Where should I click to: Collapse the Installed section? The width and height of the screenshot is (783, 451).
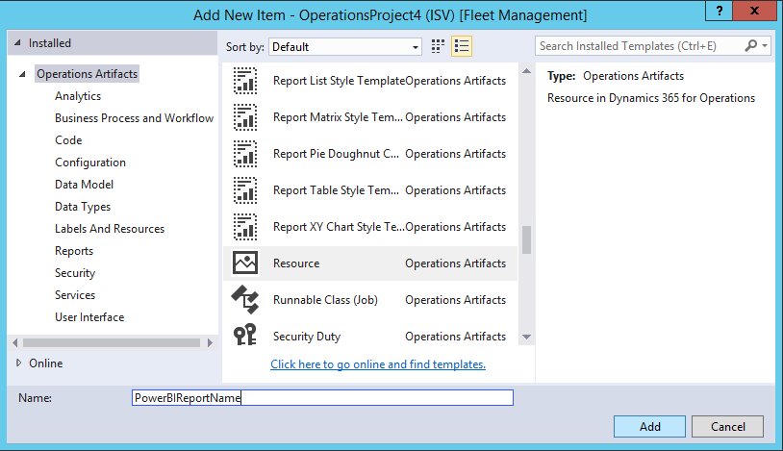18,43
